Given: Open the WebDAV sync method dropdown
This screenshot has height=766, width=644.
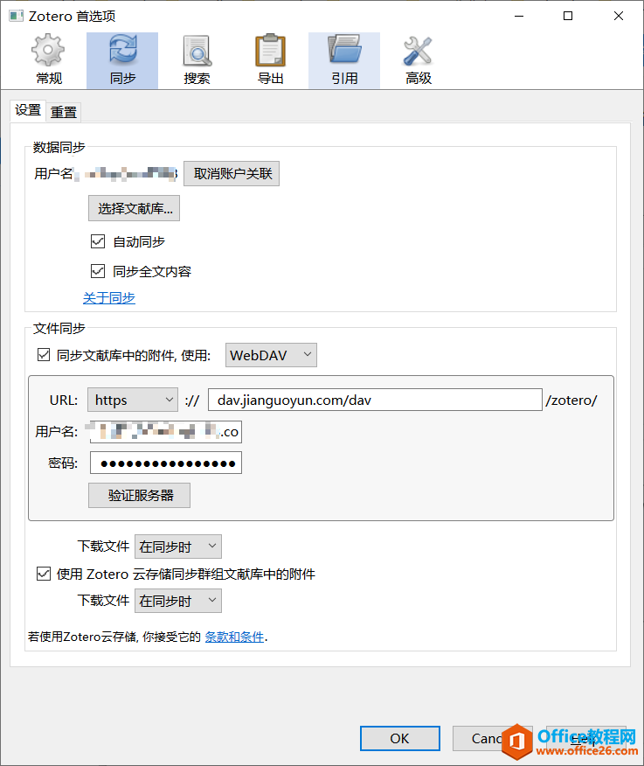Looking at the screenshot, I should [271, 355].
